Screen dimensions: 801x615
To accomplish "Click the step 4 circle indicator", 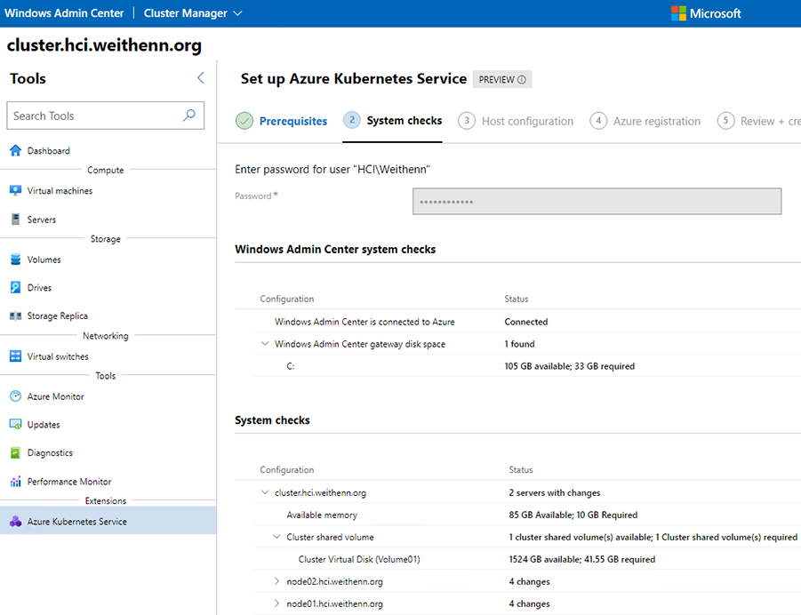I will click(598, 121).
